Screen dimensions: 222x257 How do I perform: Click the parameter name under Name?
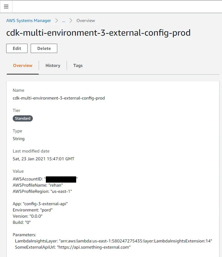59,98
